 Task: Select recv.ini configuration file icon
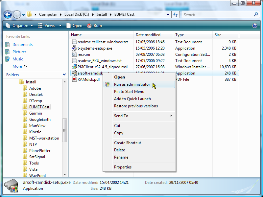point(74,55)
